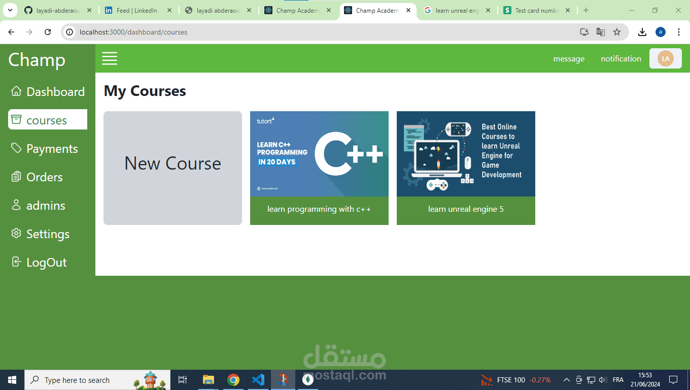
Task: Open the tab search dropdown arrow
Action: coord(10,10)
